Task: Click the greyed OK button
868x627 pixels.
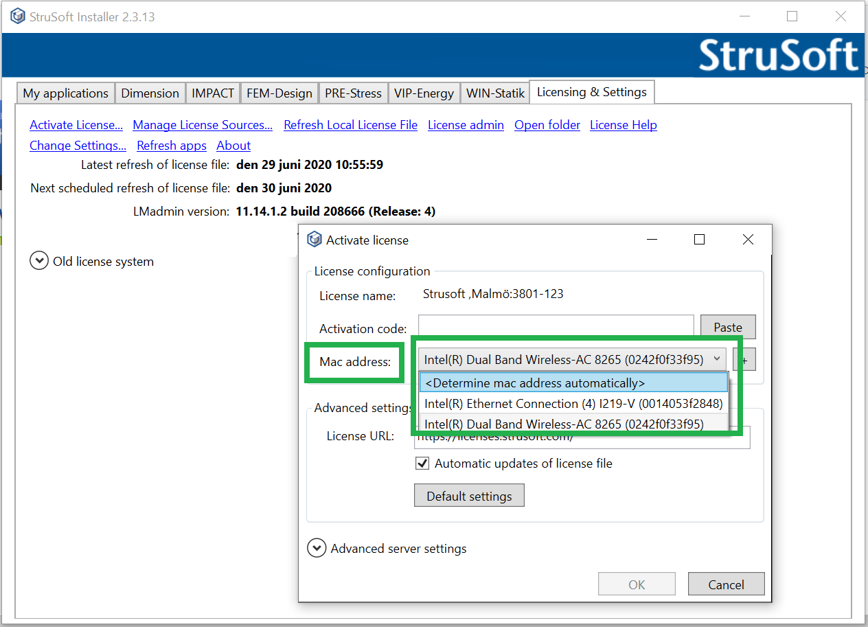Action: [637, 584]
